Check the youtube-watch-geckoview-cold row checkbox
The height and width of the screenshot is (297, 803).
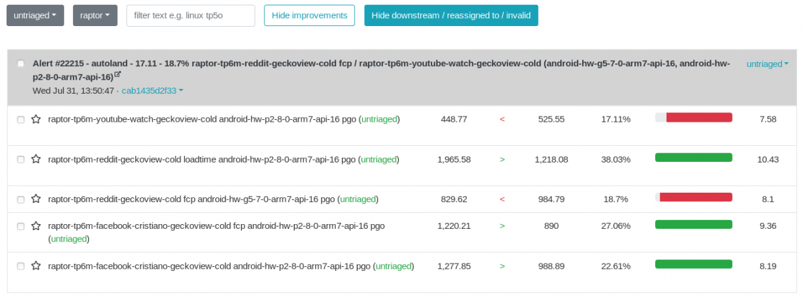tap(21, 119)
